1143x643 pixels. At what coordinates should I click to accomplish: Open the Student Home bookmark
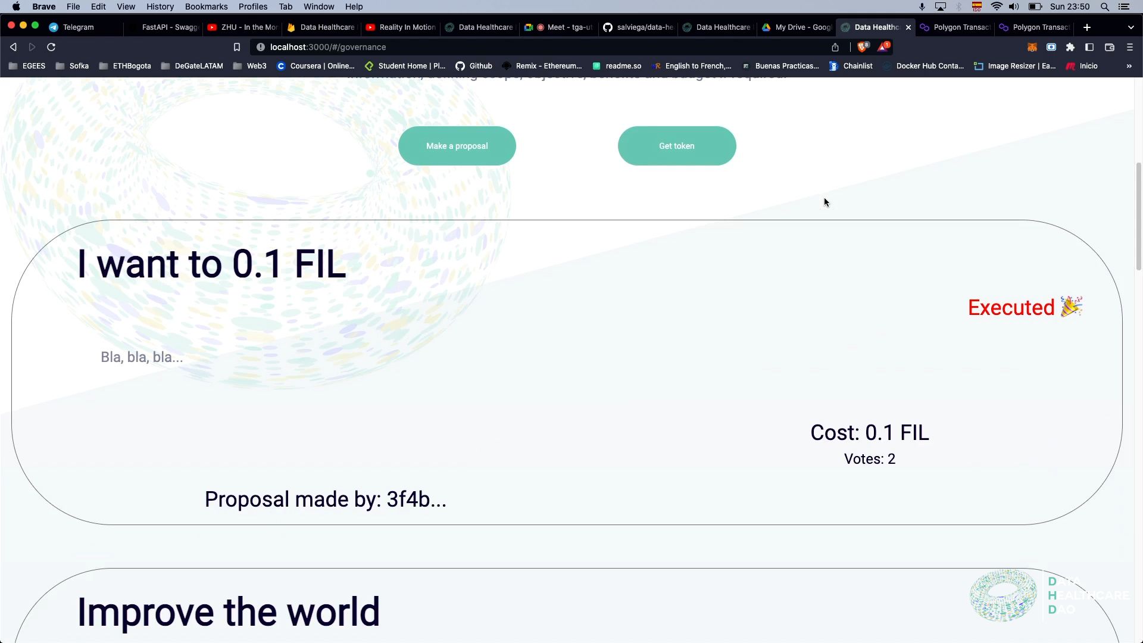[x=405, y=66]
